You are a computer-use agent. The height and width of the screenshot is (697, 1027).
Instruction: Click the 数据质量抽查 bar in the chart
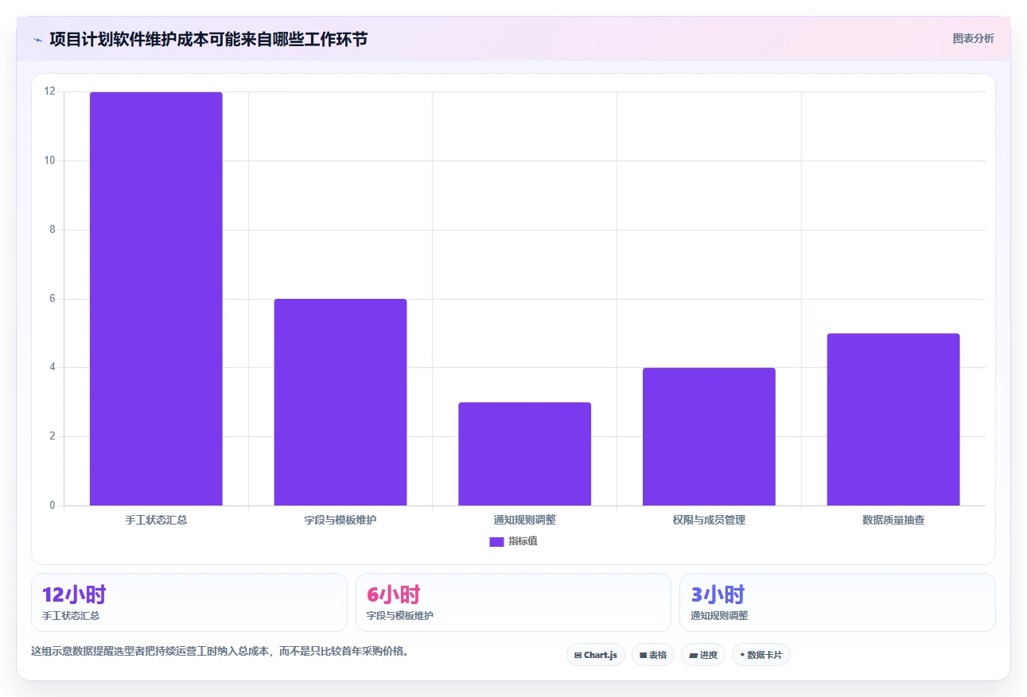893,420
